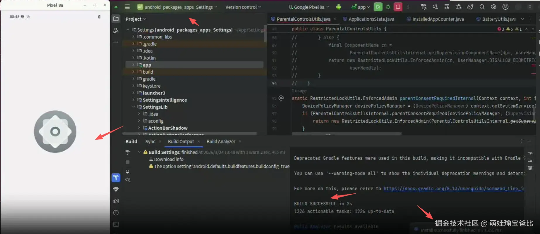Open the Terminal tool window
540x234 pixels.
(116, 224)
